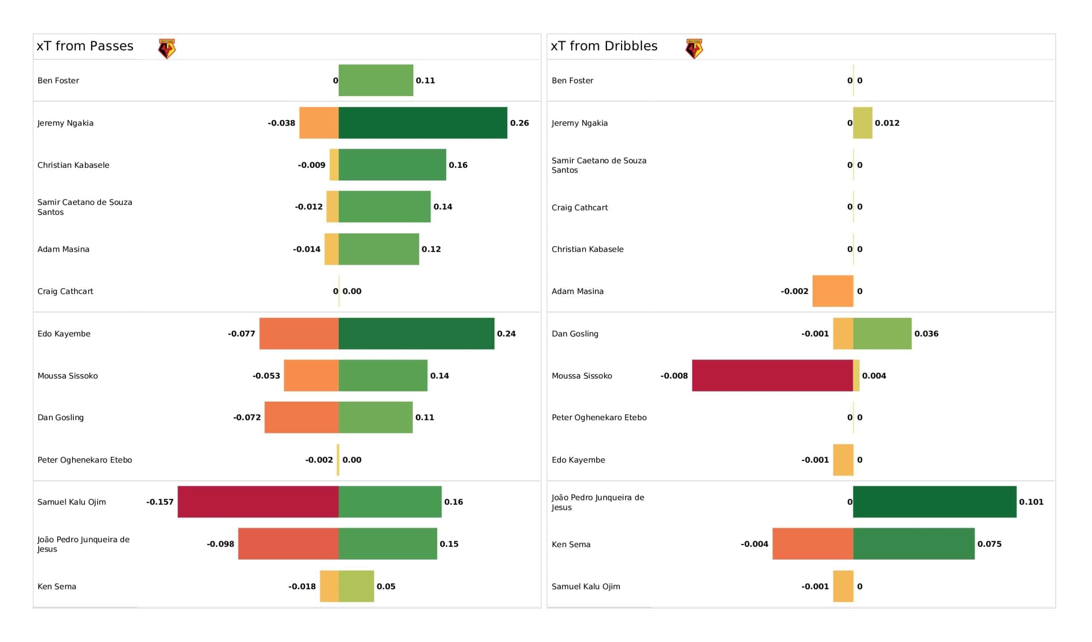Image resolution: width=1092 pixels, height=642 pixels.
Task: Click Ken Sema's green 0.075 dribbles bar
Action: [914, 544]
